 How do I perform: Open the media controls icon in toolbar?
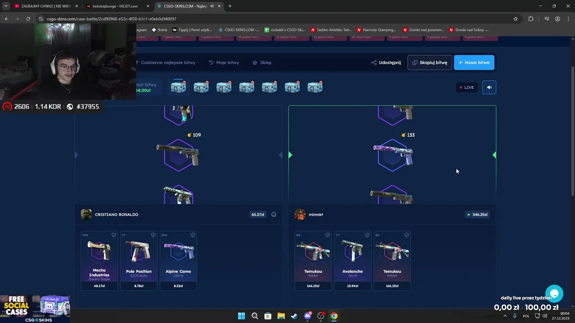(547, 19)
